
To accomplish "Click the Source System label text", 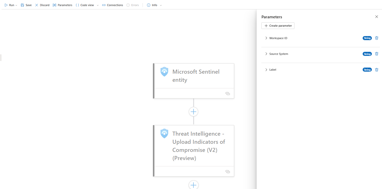I will [279, 54].
